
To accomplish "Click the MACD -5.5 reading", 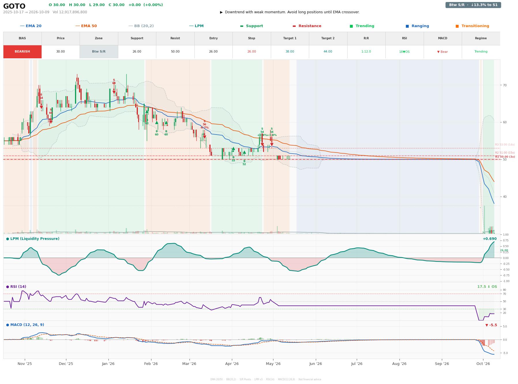I will [x=491, y=325].
